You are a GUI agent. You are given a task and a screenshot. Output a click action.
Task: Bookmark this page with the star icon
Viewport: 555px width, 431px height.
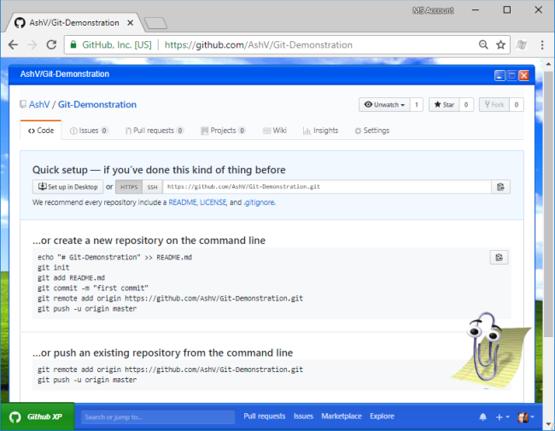500,44
